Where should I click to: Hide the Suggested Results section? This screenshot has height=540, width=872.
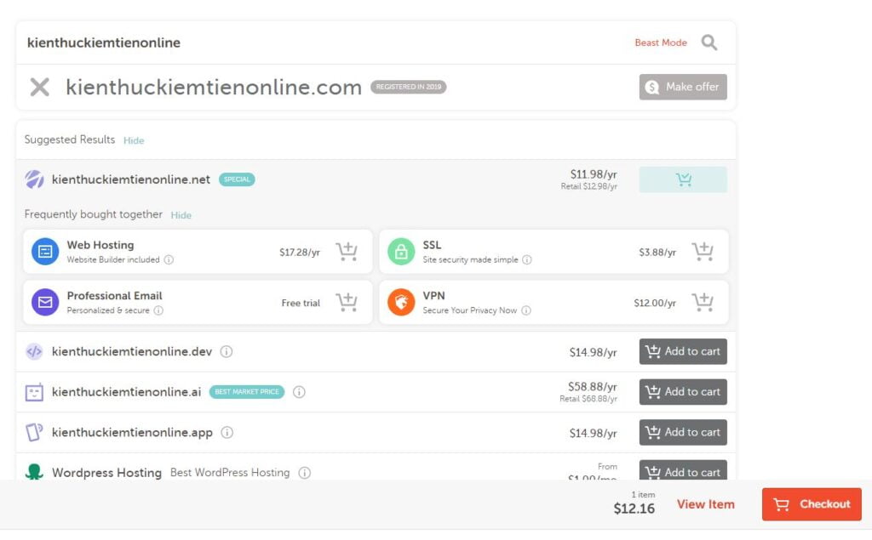[x=134, y=140]
